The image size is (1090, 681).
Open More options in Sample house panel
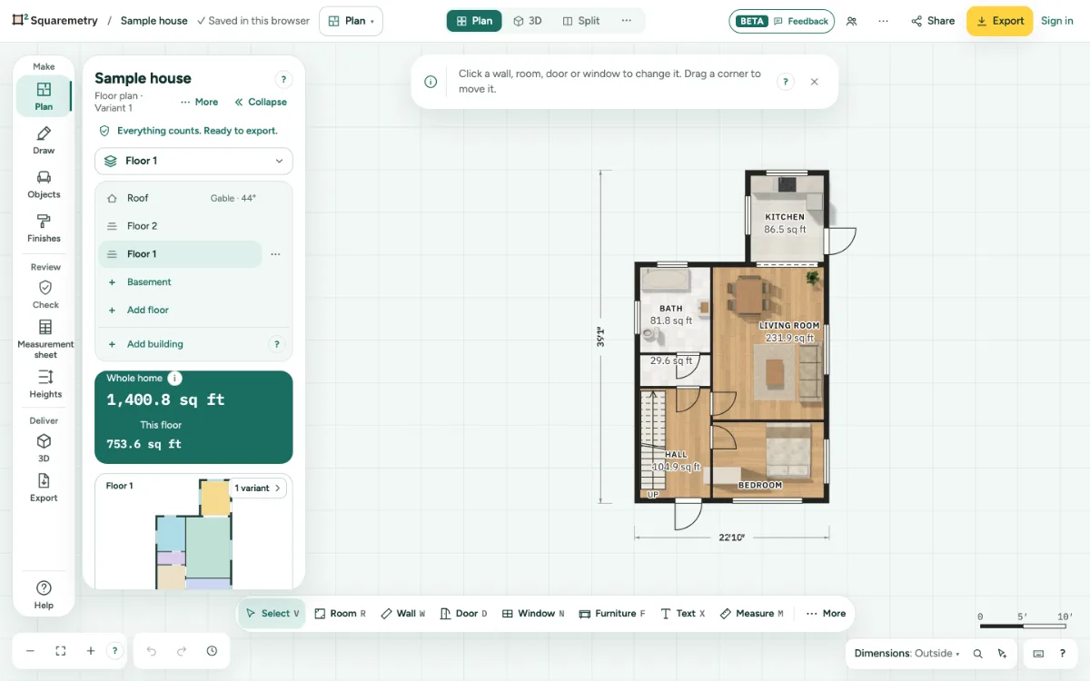coord(199,102)
